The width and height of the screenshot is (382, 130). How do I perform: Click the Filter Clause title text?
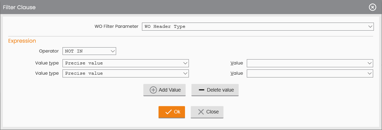(x=19, y=7)
